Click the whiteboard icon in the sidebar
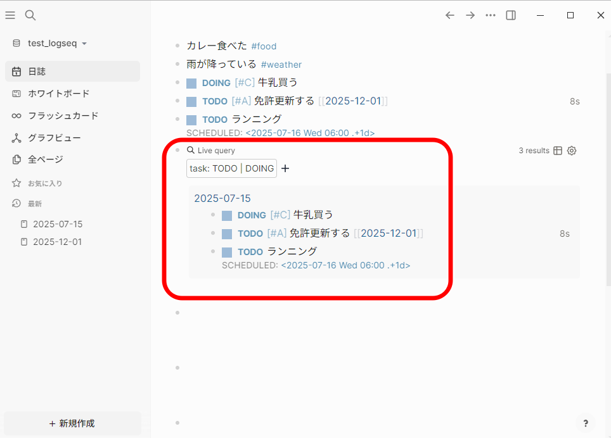 (16, 94)
